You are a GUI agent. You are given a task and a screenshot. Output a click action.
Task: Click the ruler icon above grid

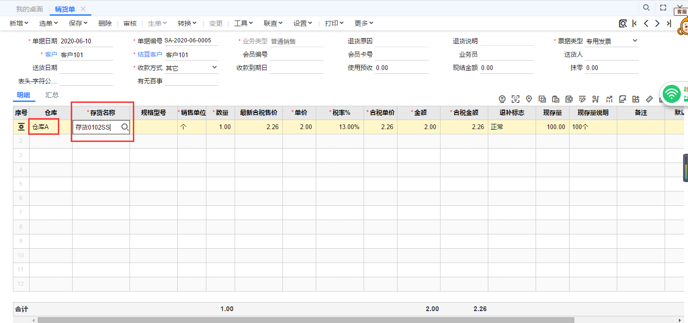point(649,99)
